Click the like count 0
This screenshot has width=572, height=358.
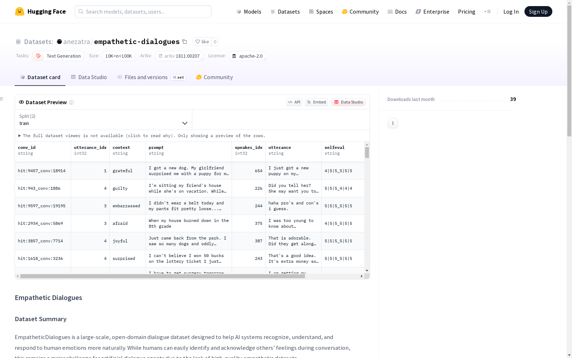pyautogui.click(x=215, y=42)
